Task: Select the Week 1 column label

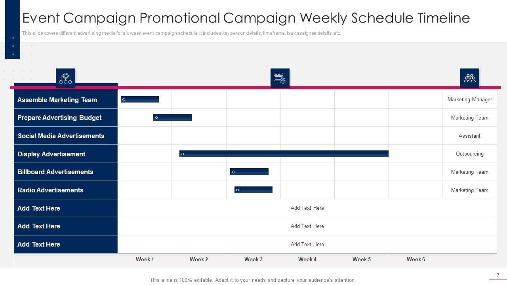Action: pyautogui.click(x=145, y=259)
